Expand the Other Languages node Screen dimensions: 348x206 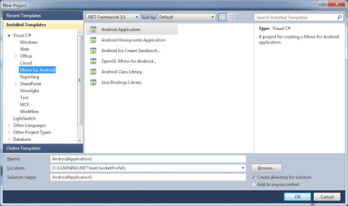coord(9,126)
